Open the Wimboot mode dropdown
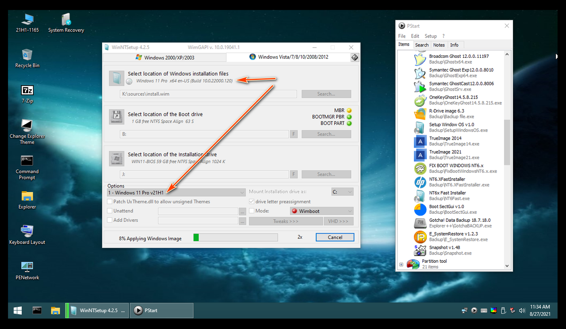Image resolution: width=566 pixels, height=329 pixels. point(321,211)
